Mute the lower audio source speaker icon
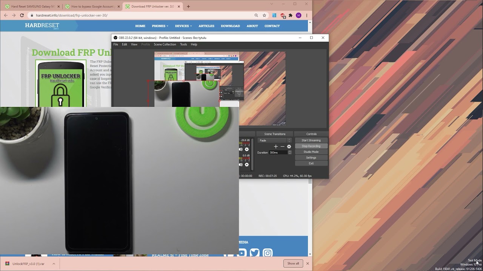Image resolution: width=483 pixels, height=271 pixels. pos(241,164)
